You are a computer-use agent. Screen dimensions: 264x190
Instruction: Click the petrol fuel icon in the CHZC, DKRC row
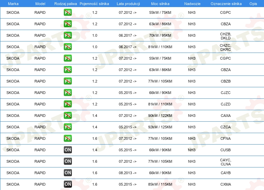point(68,47)
